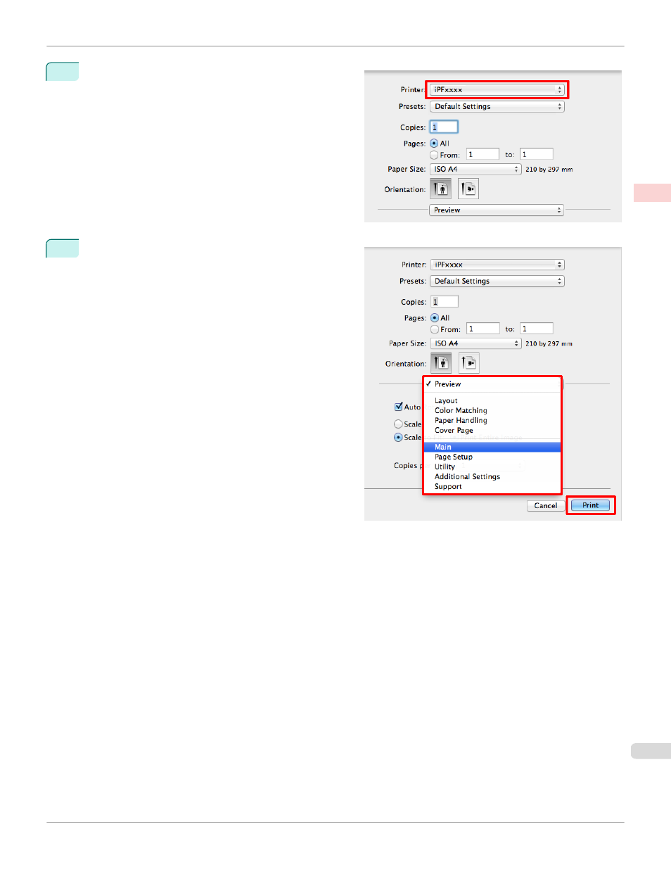Click the to page field in the lower dialog
Image resolution: width=671 pixels, height=869 pixels.
click(x=537, y=329)
